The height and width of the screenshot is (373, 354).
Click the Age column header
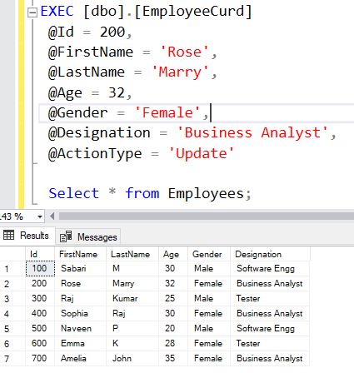point(173,254)
